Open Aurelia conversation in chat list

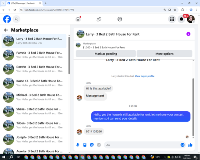34,151
